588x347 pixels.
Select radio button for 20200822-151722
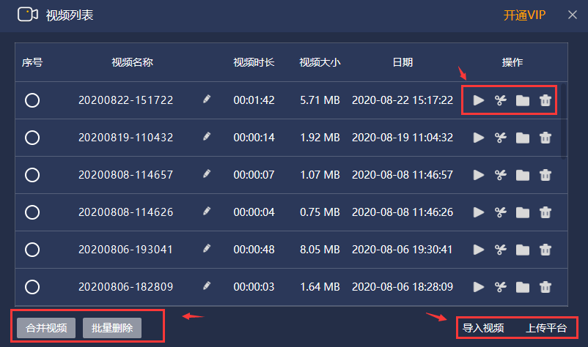[32, 100]
